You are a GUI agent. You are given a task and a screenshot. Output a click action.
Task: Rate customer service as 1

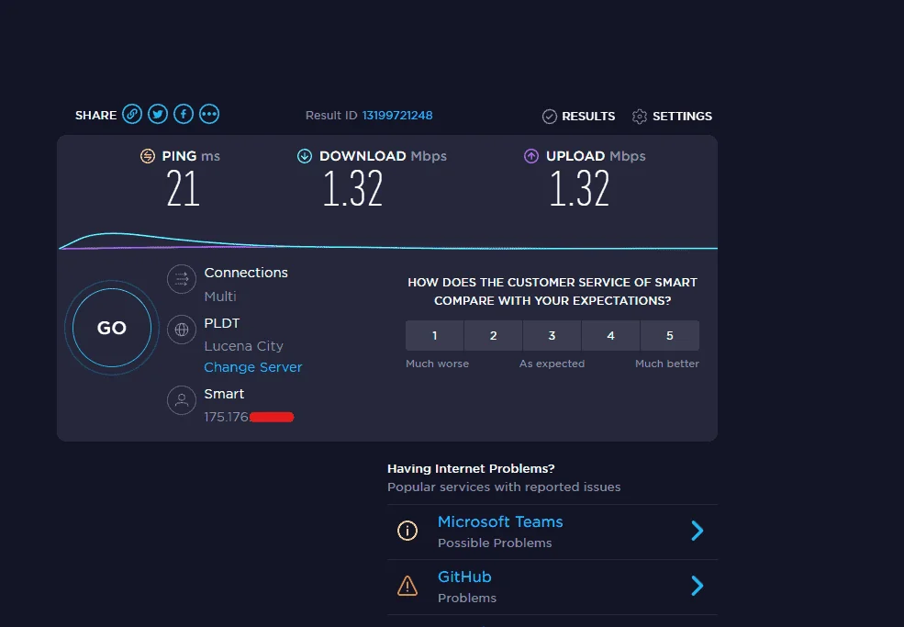(435, 336)
